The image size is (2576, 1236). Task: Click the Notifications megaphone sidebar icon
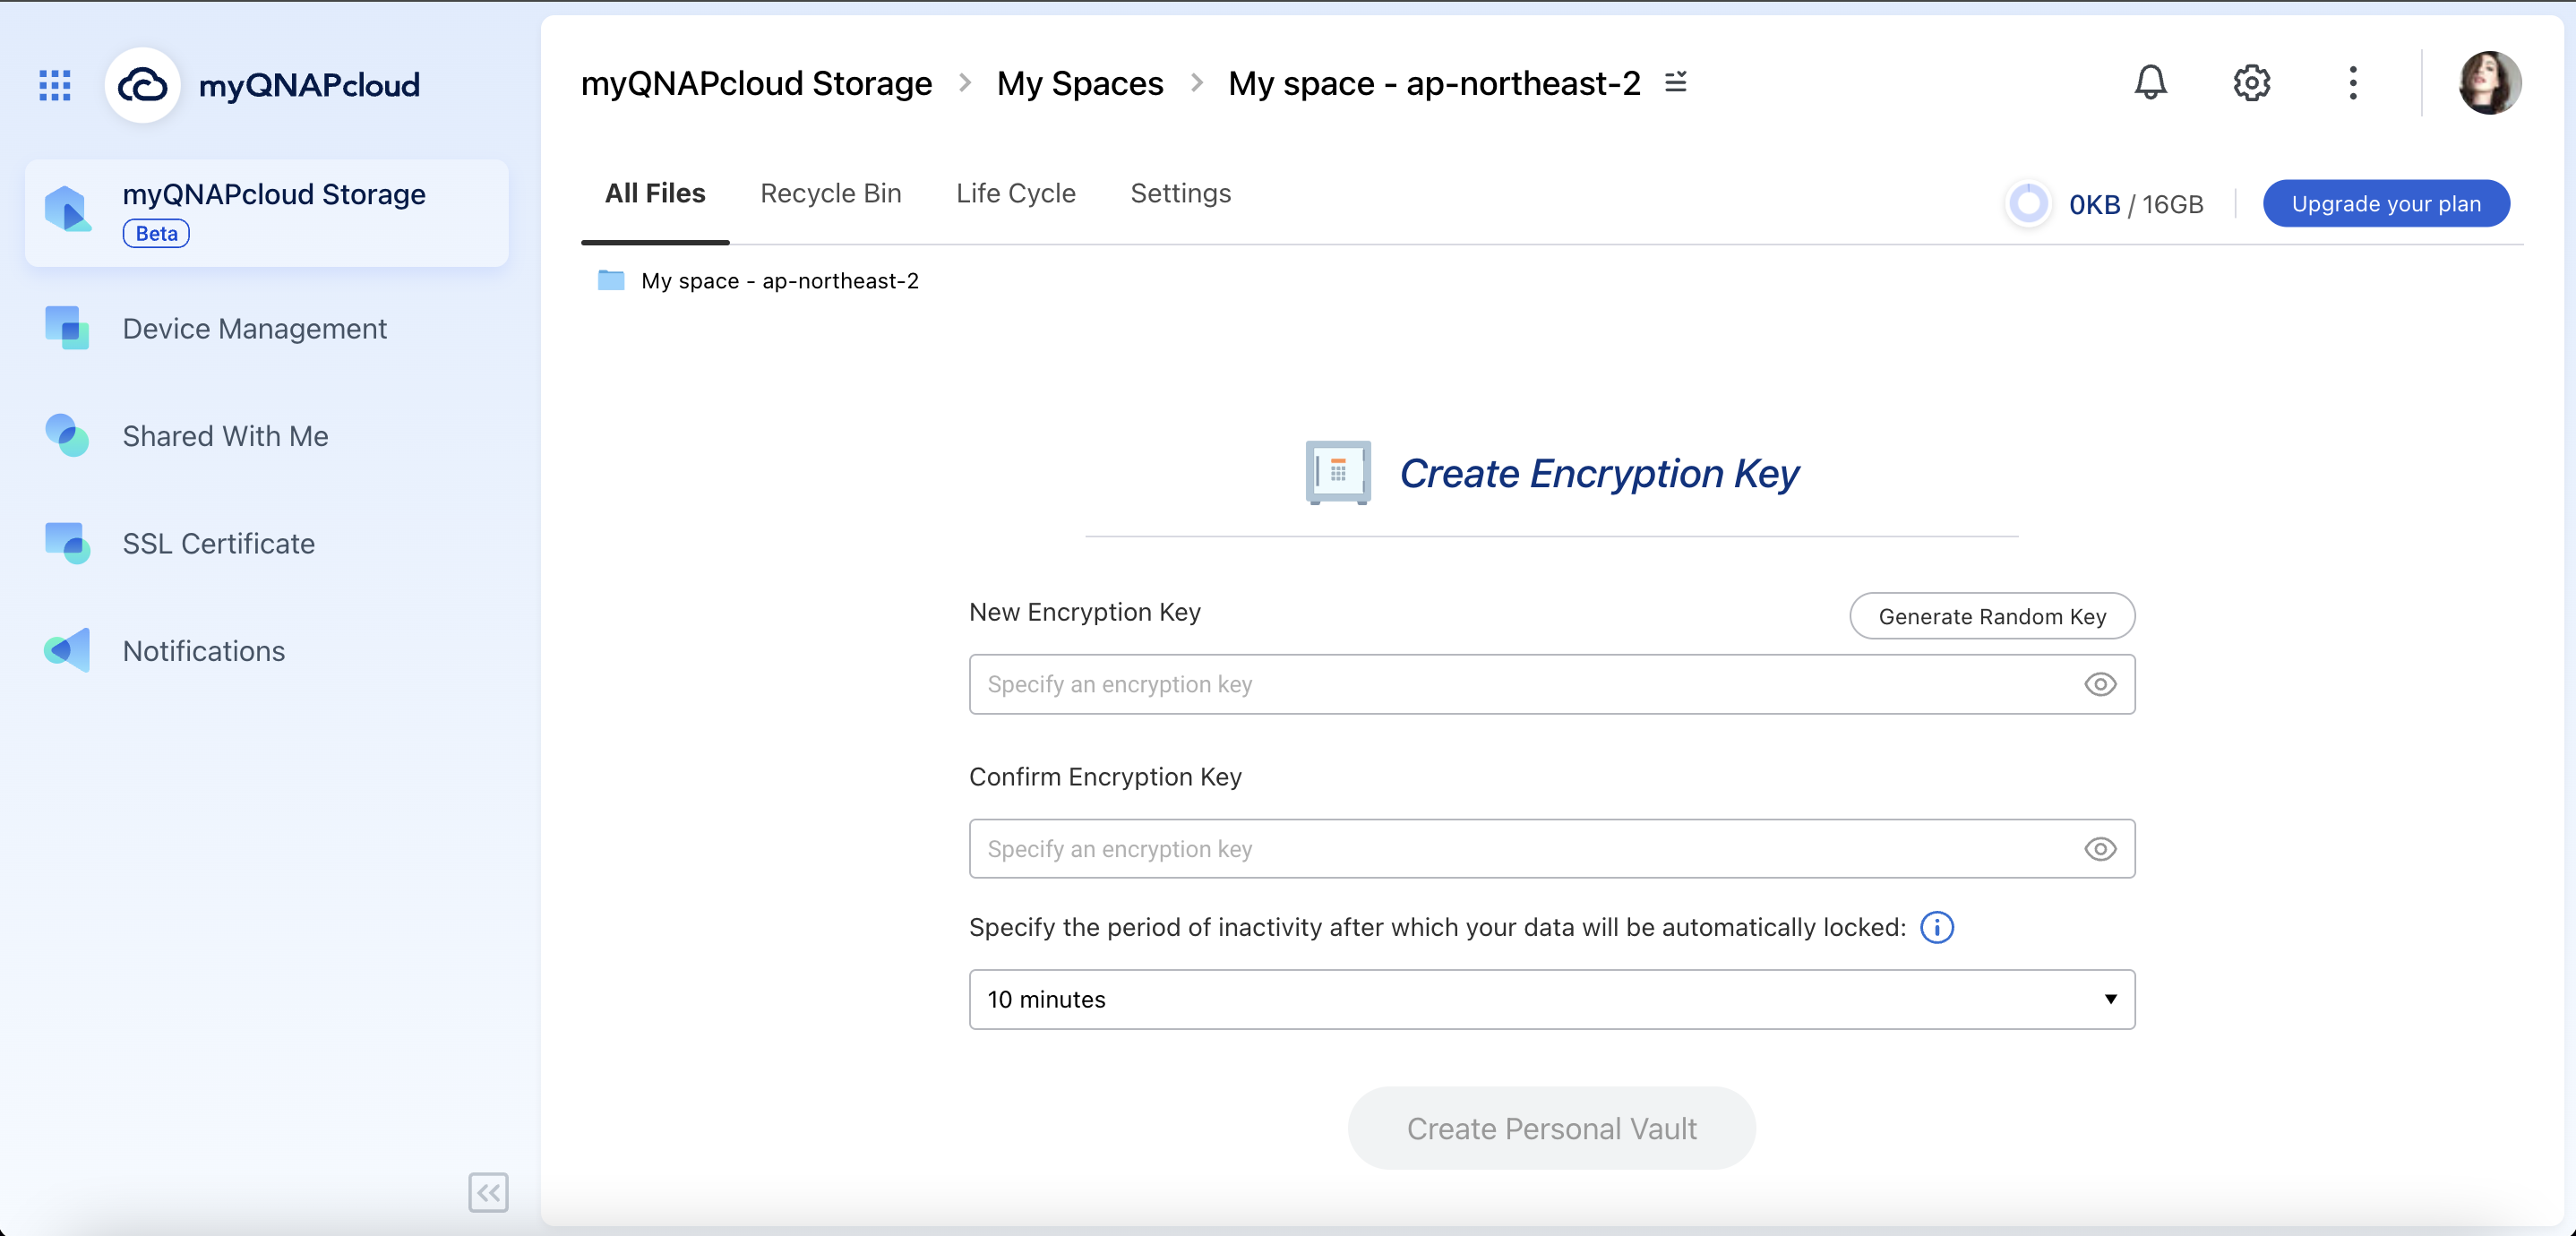click(67, 650)
